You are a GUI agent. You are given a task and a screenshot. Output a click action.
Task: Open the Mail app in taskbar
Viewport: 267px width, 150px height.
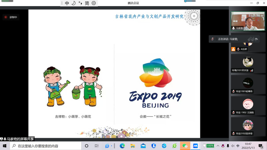143,146
